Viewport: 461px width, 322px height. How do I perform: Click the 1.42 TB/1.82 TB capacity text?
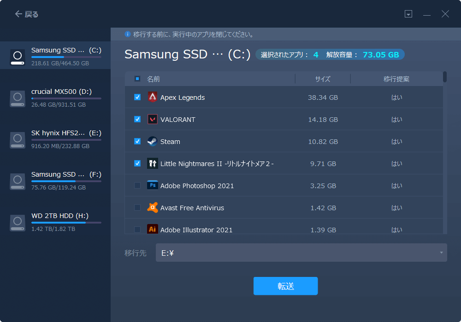(53, 229)
